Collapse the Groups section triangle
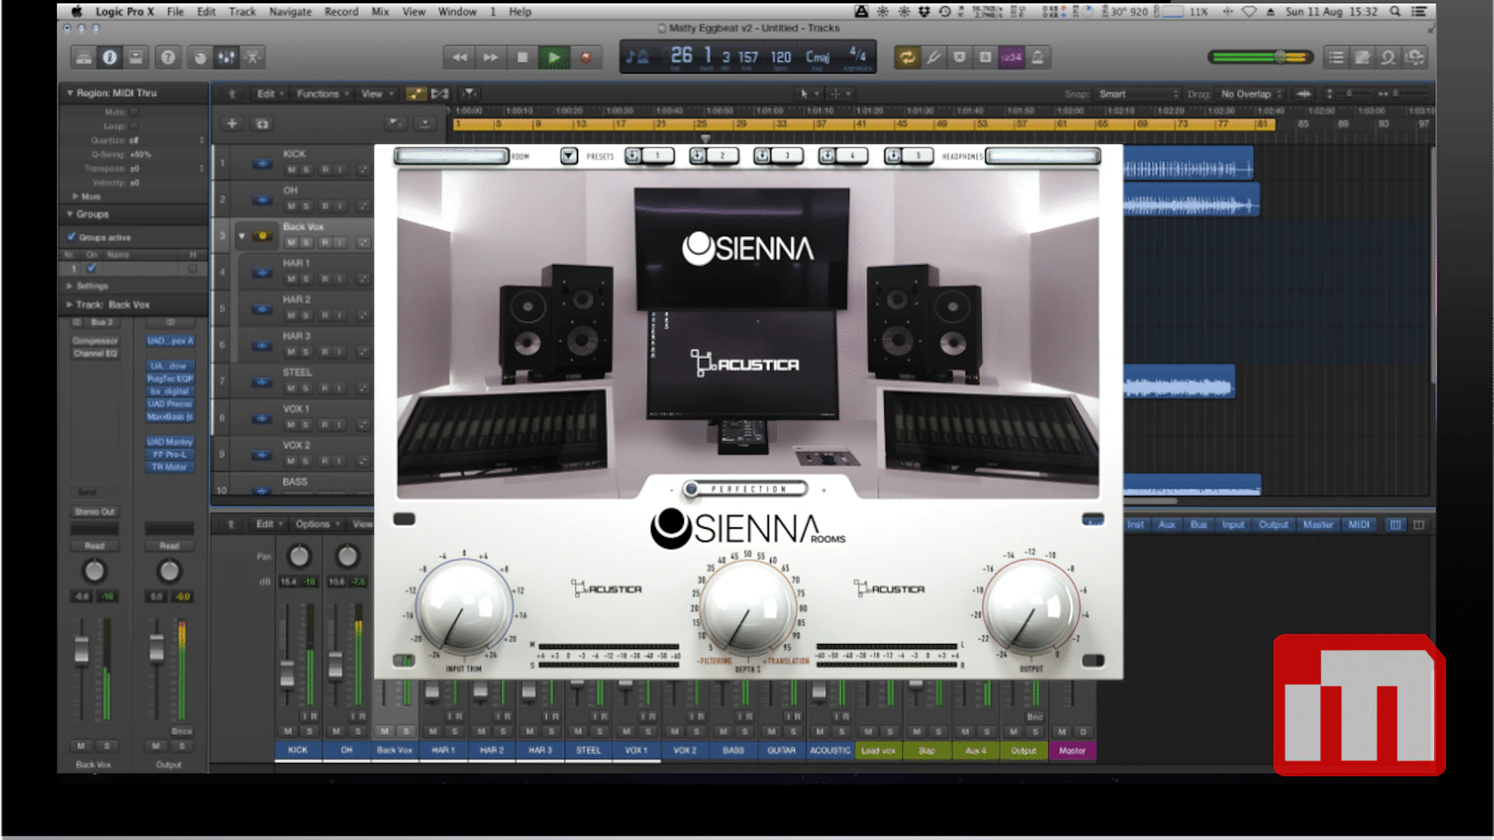This screenshot has height=840, width=1494. [69, 214]
